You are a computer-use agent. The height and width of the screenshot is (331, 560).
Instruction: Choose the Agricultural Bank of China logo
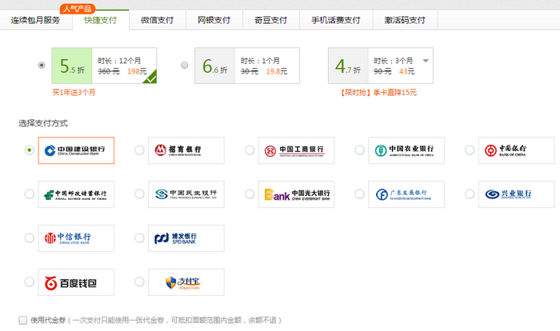click(x=406, y=150)
